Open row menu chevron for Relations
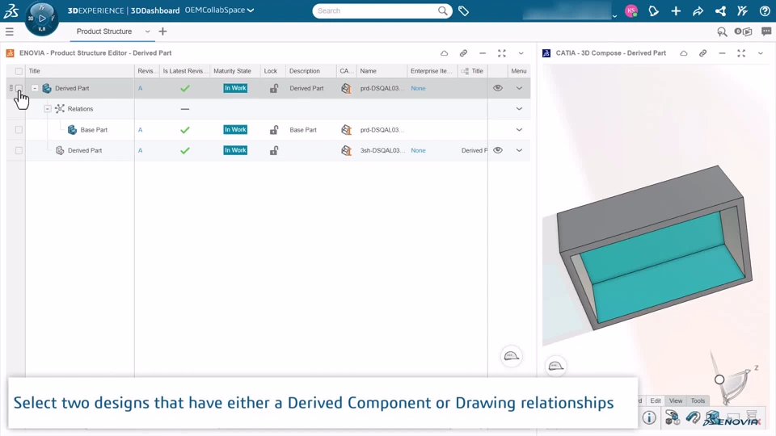 point(519,109)
